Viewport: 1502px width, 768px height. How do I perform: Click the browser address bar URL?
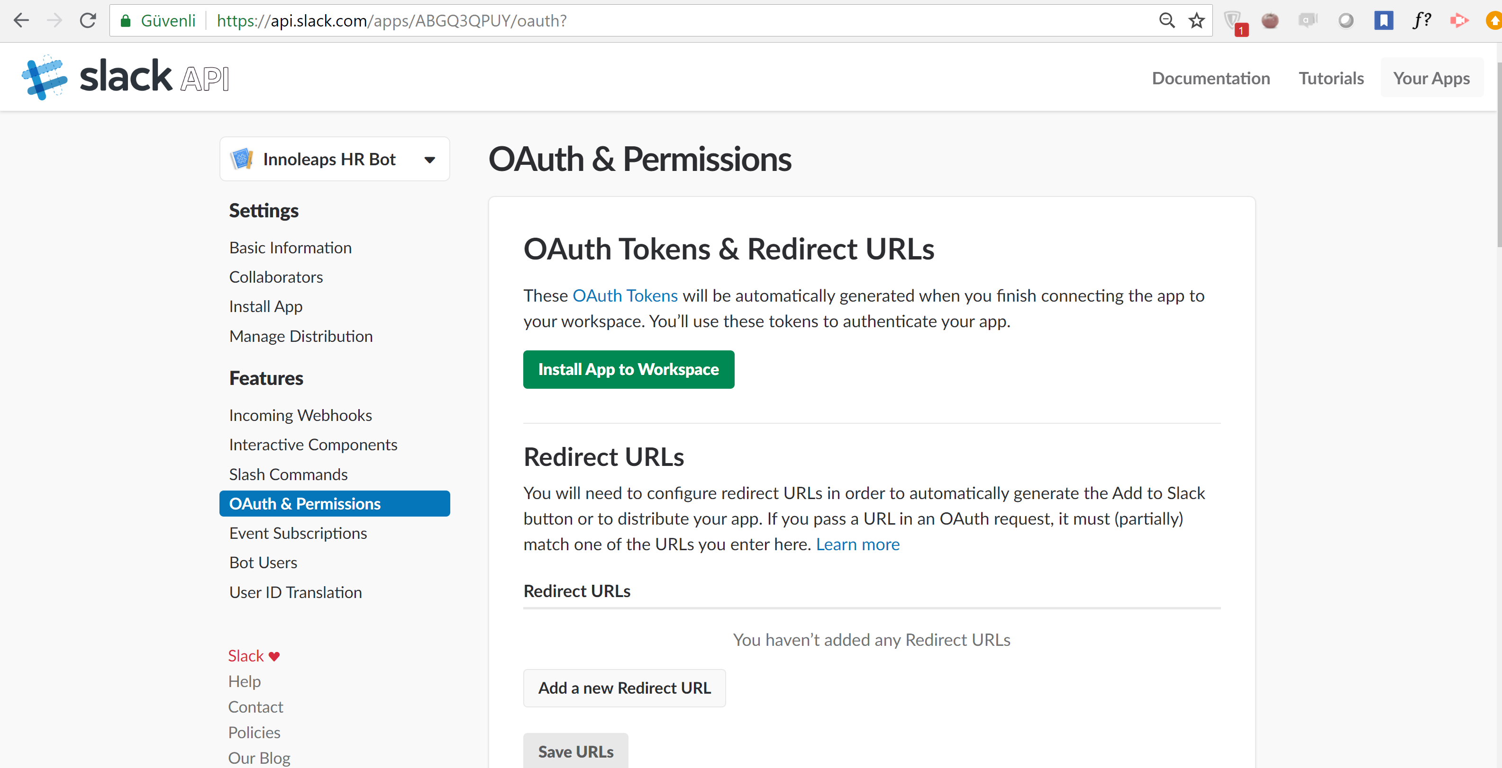click(x=391, y=21)
